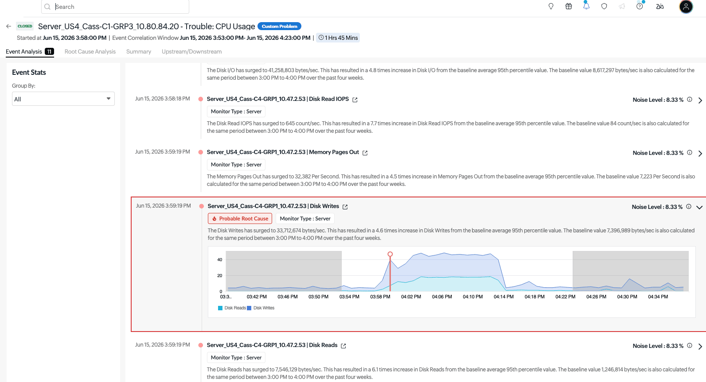
Task: Expand the Disk Reads event row
Action: 700,347
